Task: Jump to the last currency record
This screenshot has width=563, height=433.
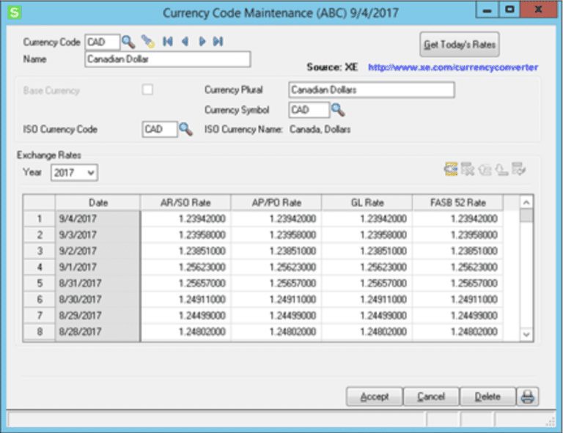Action: tap(218, 42)
